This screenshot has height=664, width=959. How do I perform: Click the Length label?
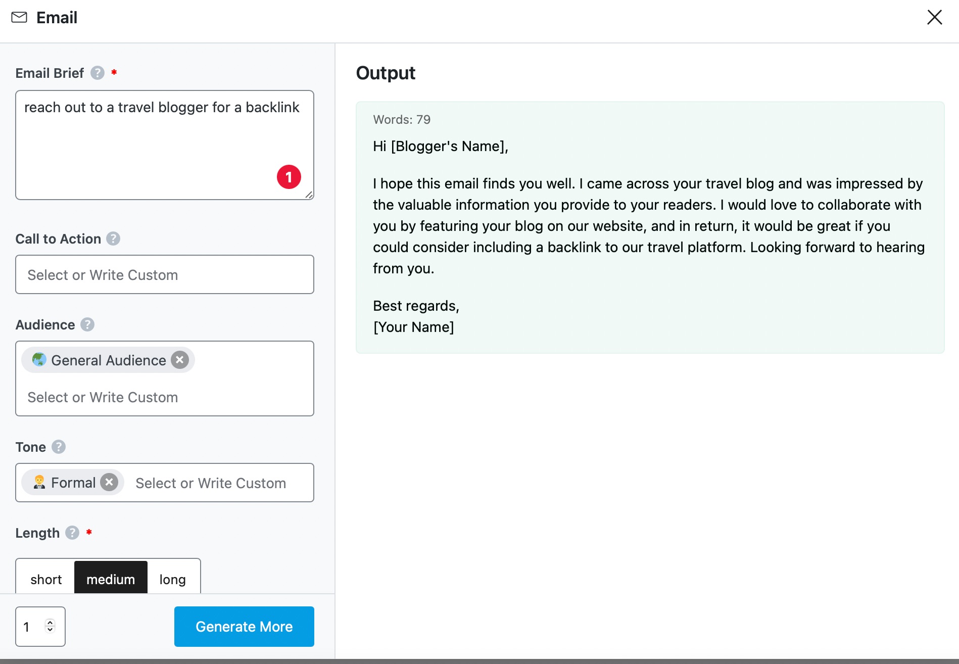(37, 533)
